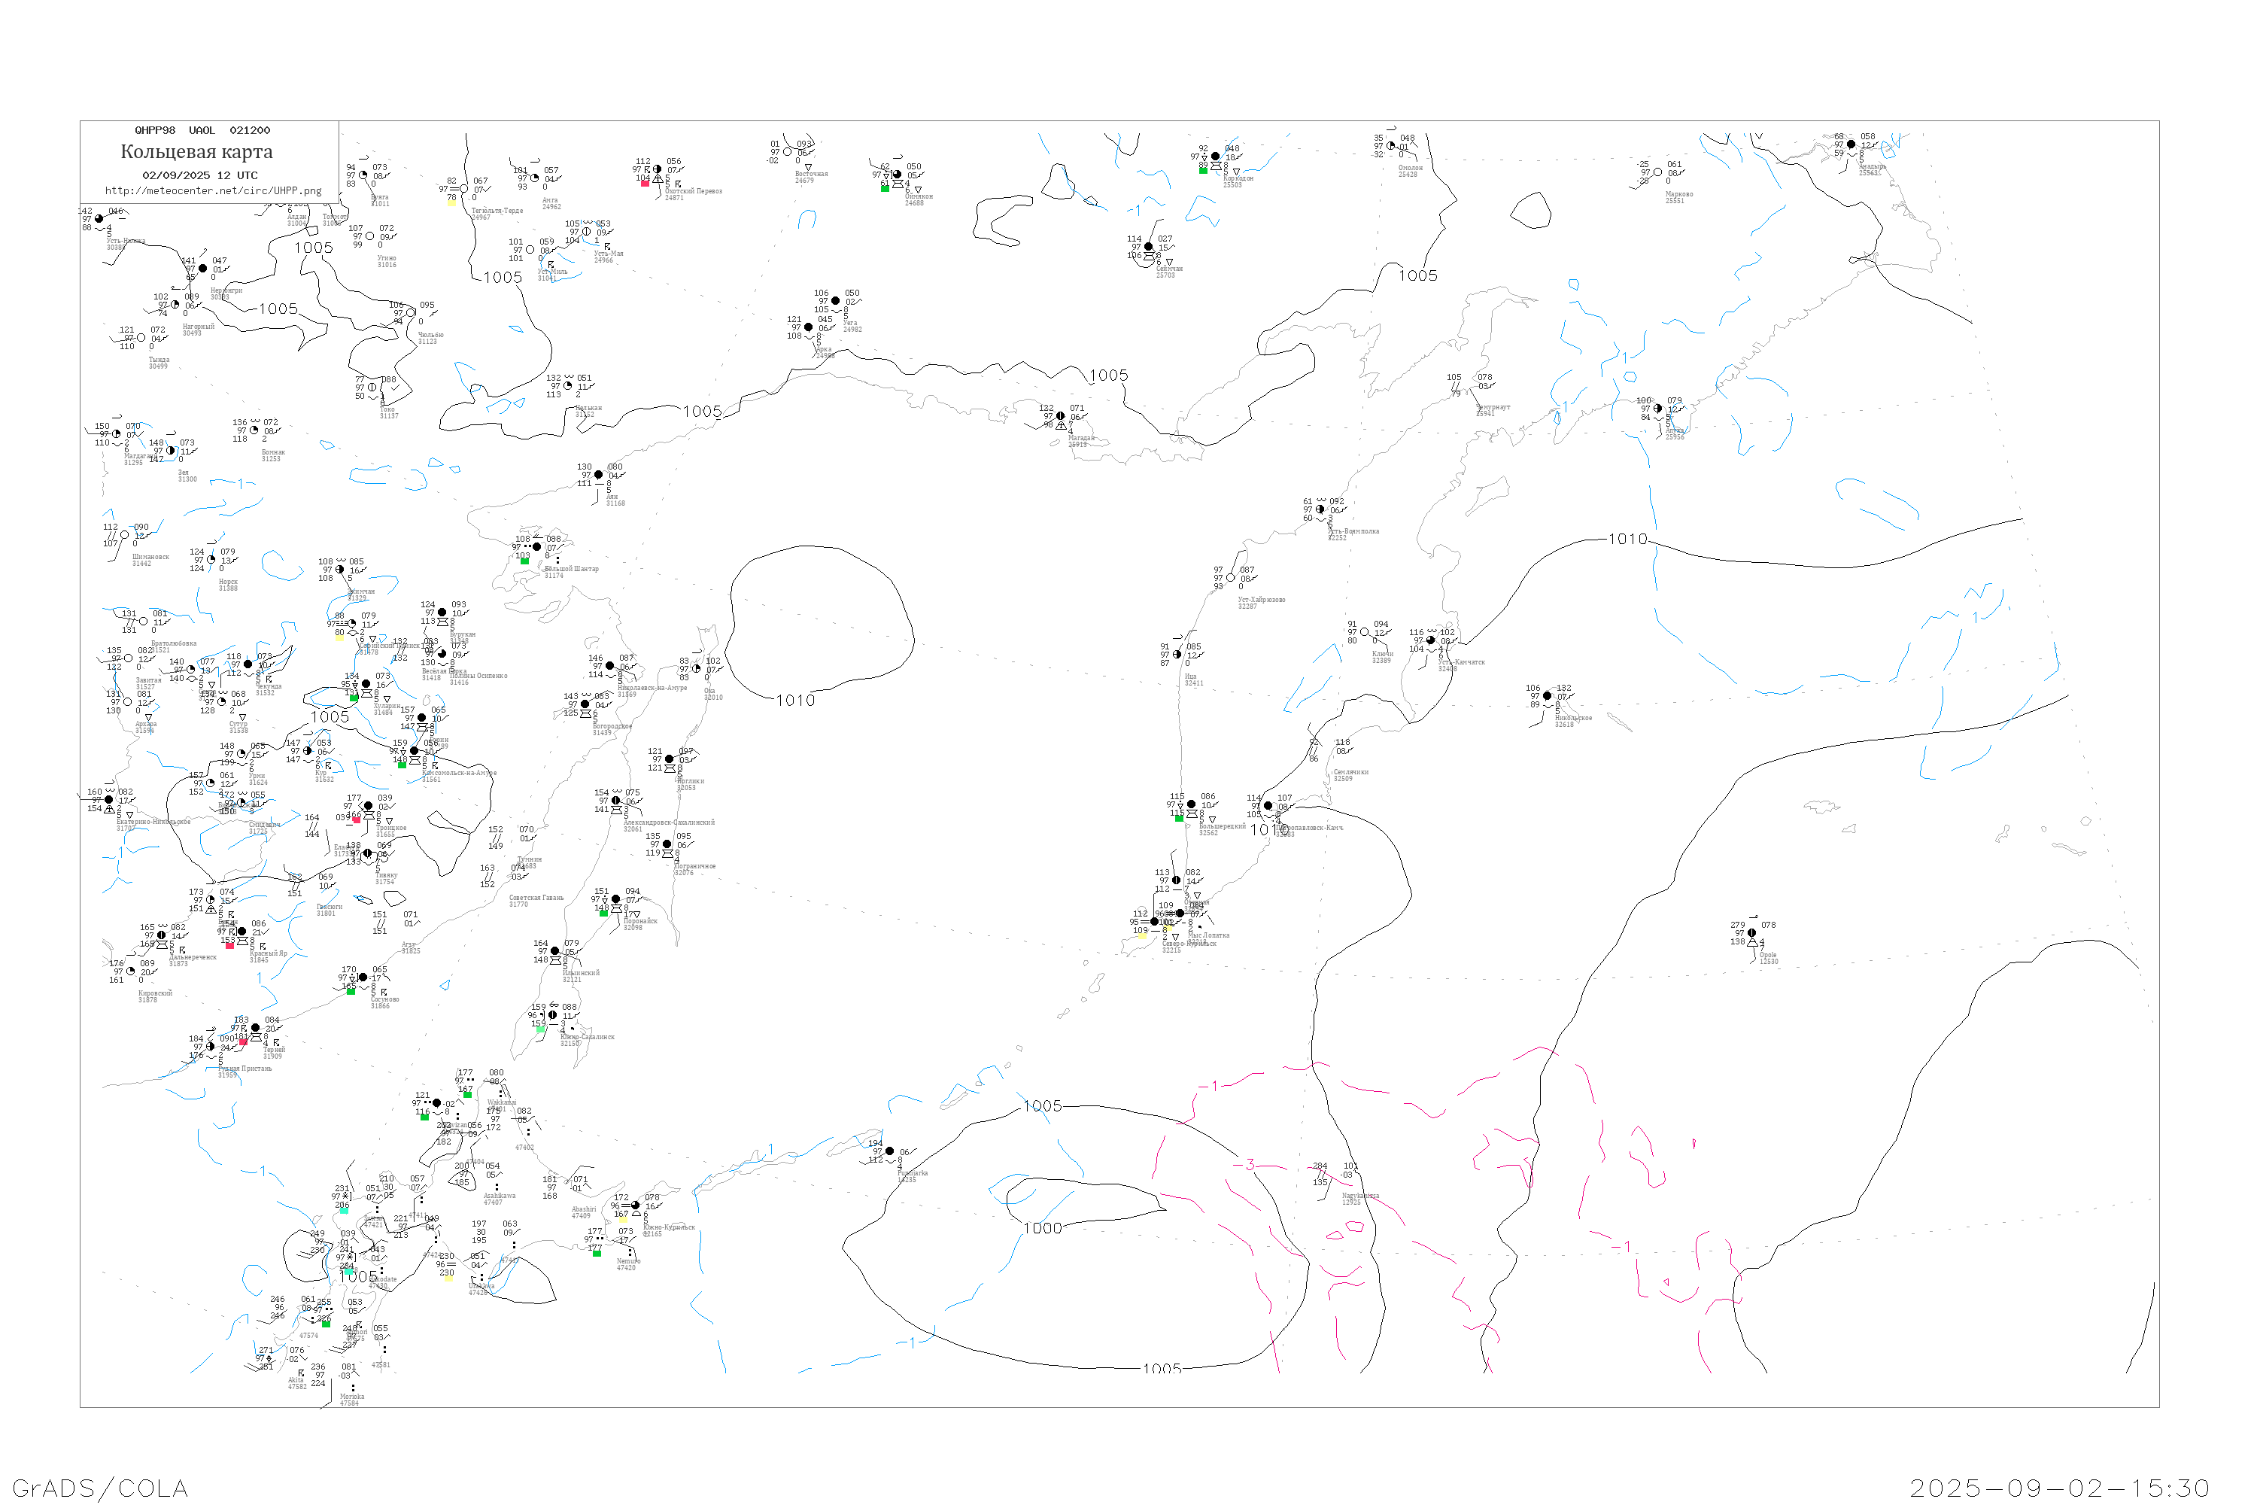Click the Усть-Камчатск station marker
The image size is (2257, 1505).
(x=1431, y=640)
